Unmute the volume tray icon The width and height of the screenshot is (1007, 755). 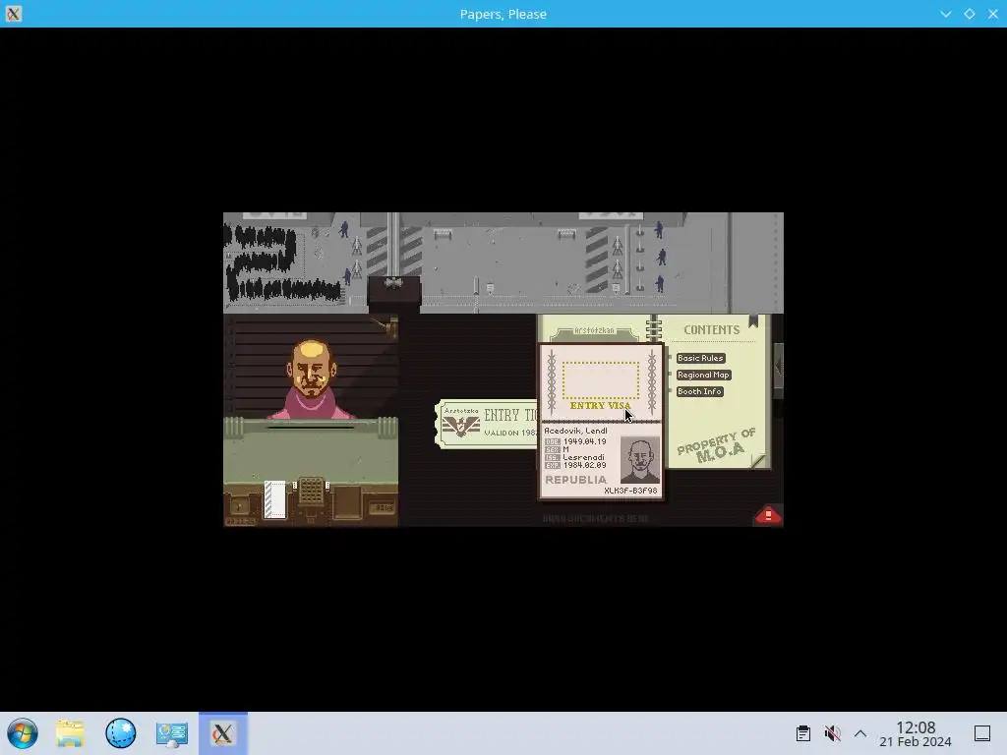(832, 733)
